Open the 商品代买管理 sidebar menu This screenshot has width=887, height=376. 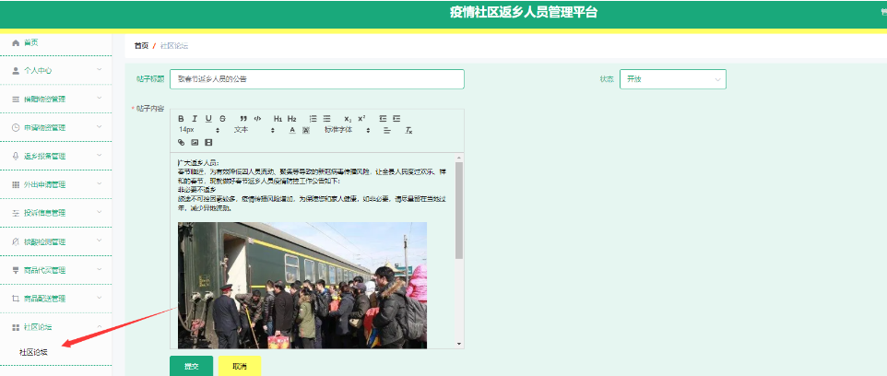56,270
